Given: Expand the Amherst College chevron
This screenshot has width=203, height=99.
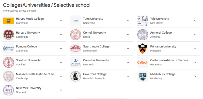Looking at the screenshot, I should tap(195, 35).
